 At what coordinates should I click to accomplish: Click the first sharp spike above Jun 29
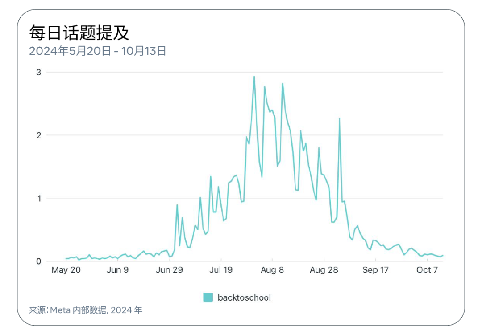tap(177, 205)
